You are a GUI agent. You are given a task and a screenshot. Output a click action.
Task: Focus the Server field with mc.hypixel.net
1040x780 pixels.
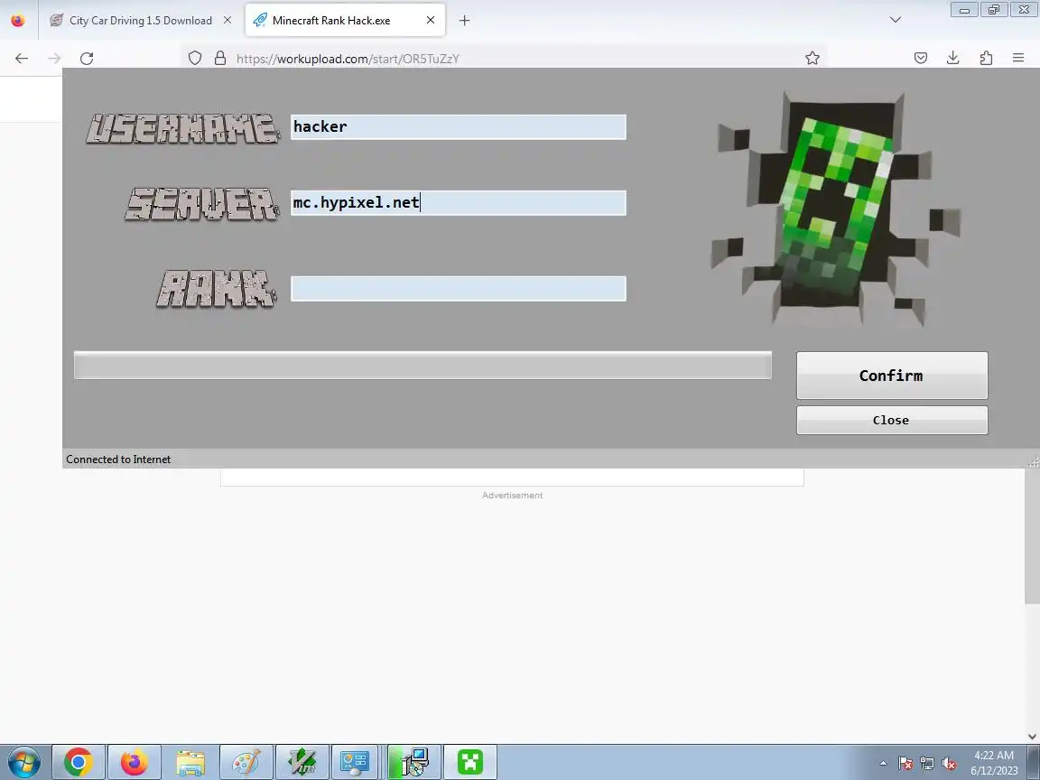459,203
